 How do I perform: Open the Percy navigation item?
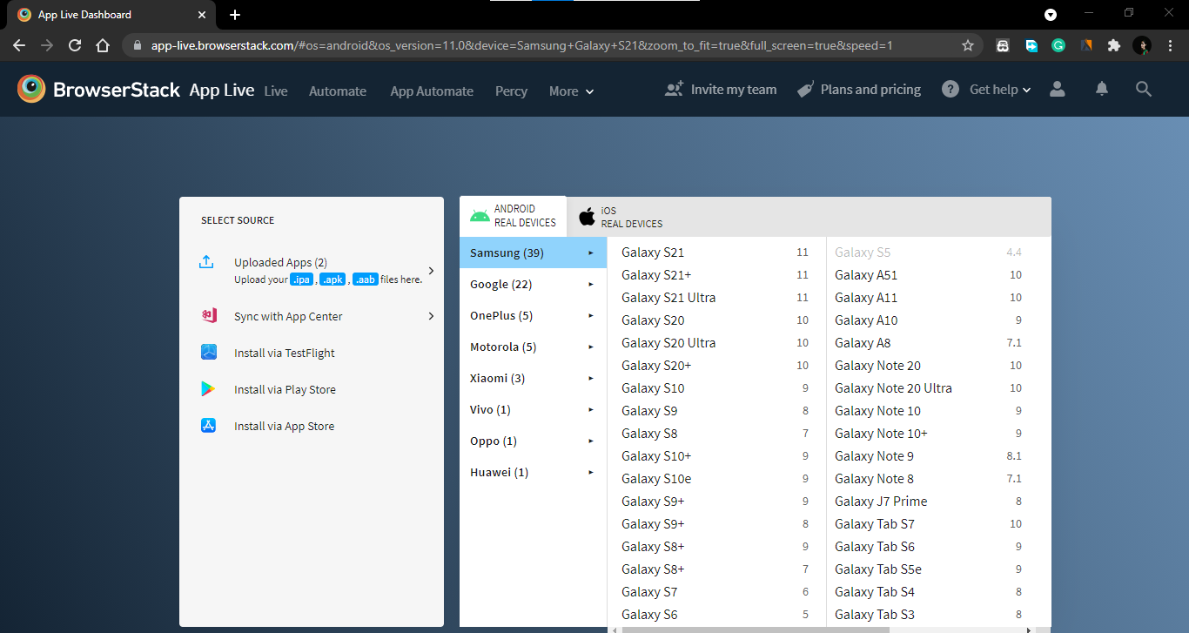511,91
